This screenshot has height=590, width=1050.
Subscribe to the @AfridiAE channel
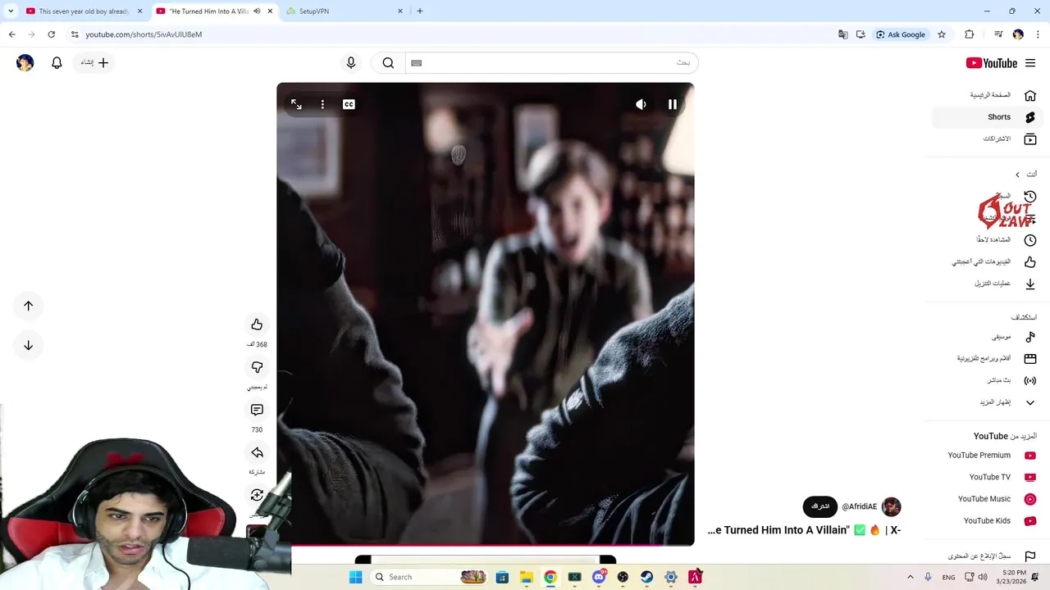click(x=819, y=506)
